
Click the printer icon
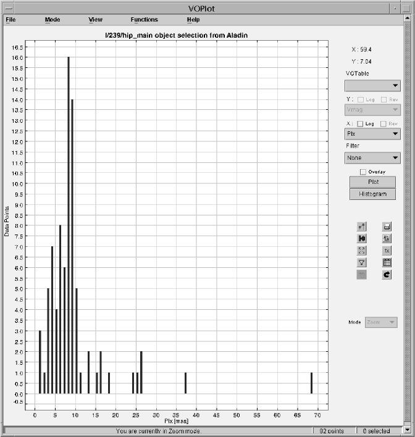(x=387, y=227)
